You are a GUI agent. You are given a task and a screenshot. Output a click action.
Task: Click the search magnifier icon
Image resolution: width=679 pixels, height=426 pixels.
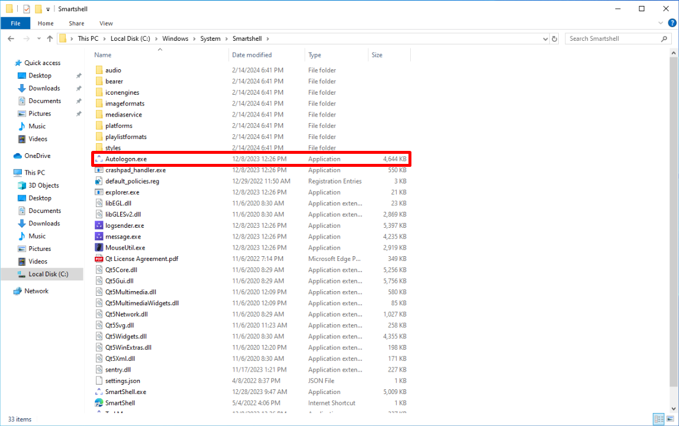pos(664,38)
